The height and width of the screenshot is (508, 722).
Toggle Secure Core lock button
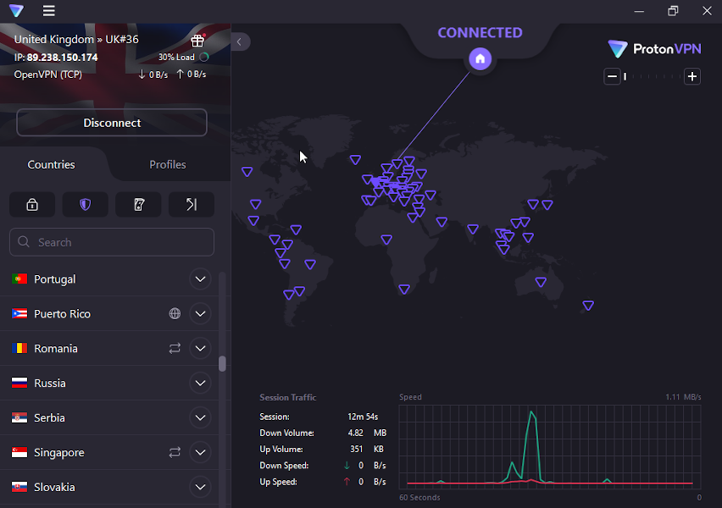(32, 204)
